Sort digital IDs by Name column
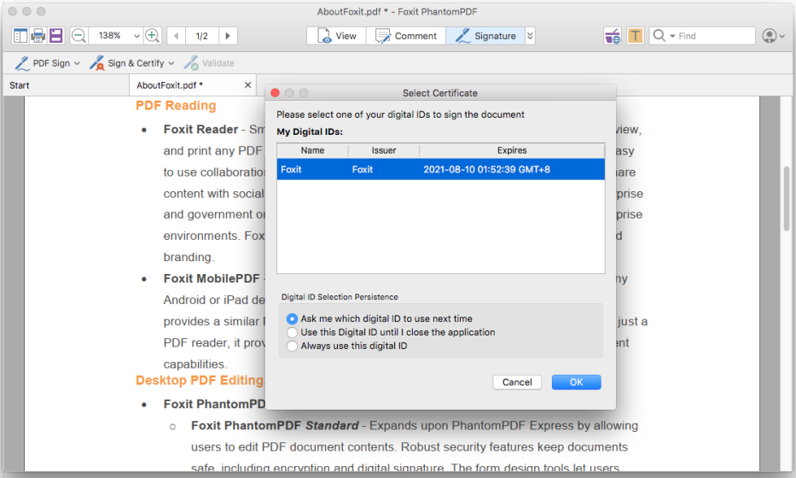The width and height of the screenshot is (796, 478). 313,150
